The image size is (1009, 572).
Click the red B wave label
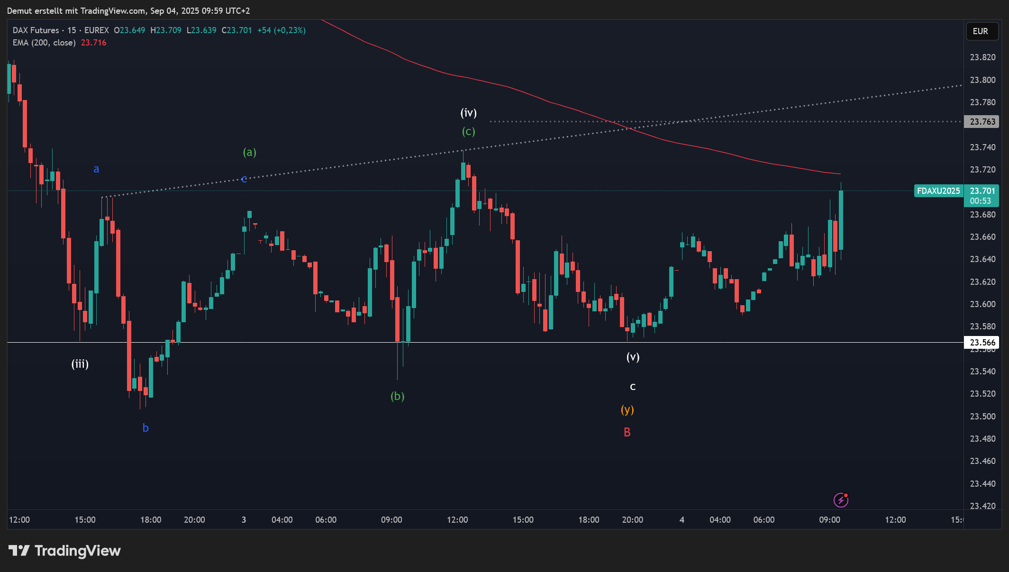tap(627, 432)
